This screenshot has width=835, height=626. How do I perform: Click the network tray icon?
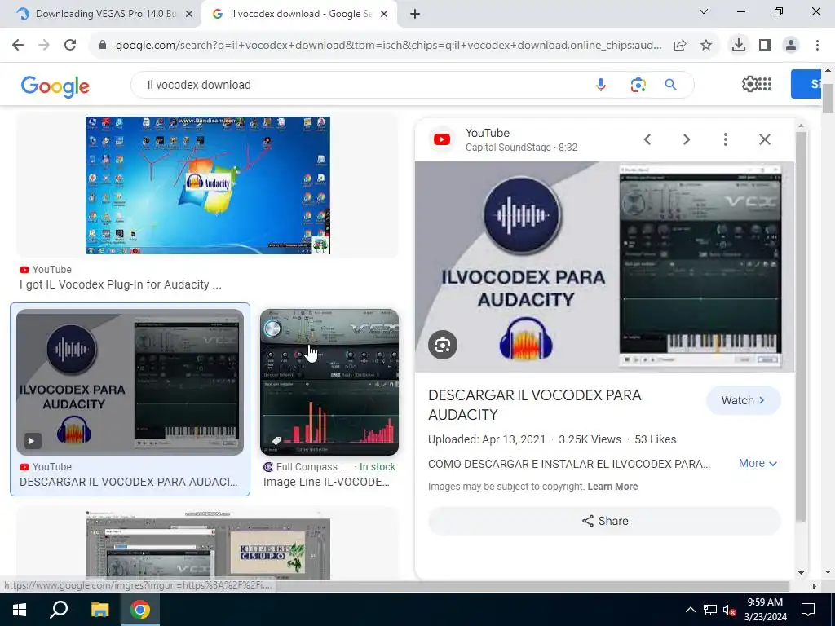[709, 610]
